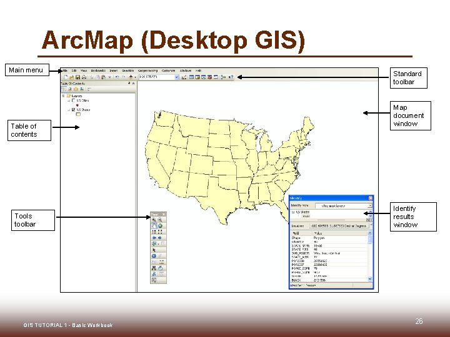Viewport: 450px width, 337px height.
Task: Click the New map document icon
Action: [x=66, y=77]
